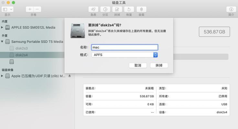Click the Restore (恢复) toolbar icon

point(129,9)
